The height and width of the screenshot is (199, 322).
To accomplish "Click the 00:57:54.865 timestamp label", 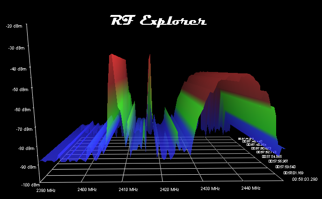I will [x=271, y=156].
